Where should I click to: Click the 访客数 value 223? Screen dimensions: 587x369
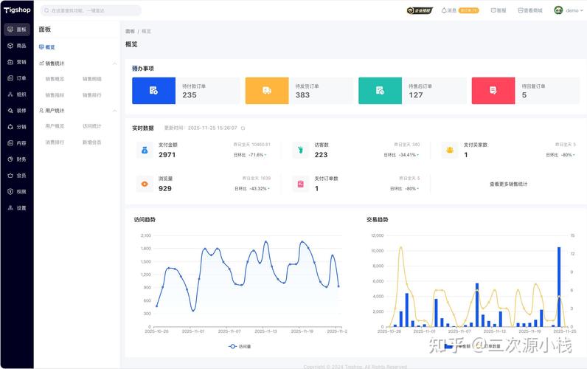point(321,155)
